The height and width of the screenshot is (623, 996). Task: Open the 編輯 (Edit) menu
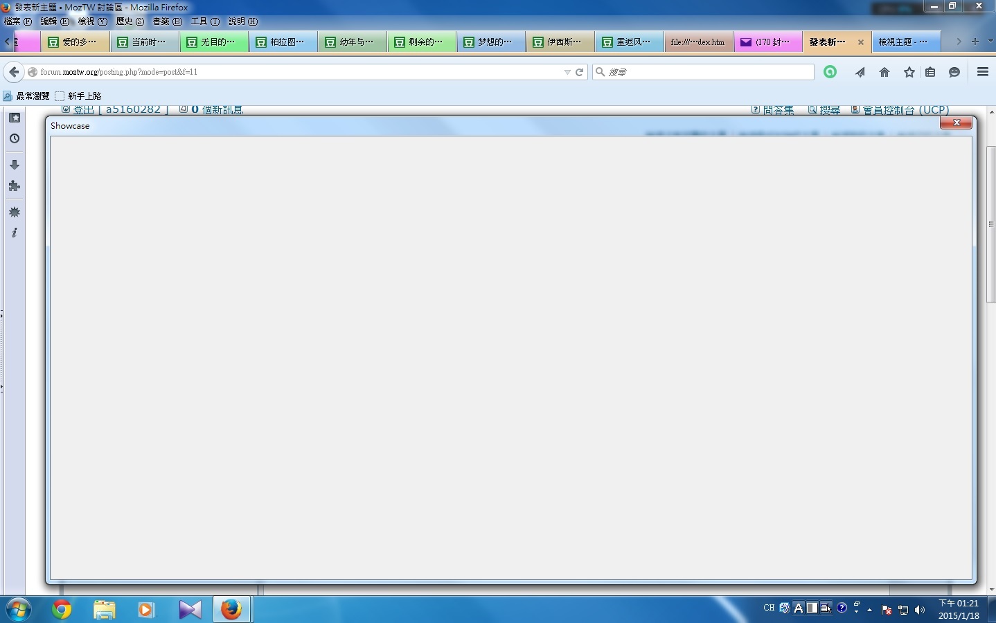(55, 21)
